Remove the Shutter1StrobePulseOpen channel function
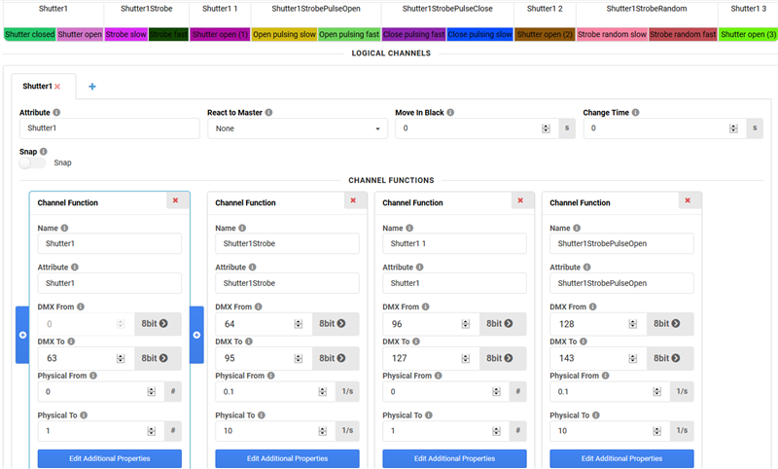 click(x=688, y=200)
